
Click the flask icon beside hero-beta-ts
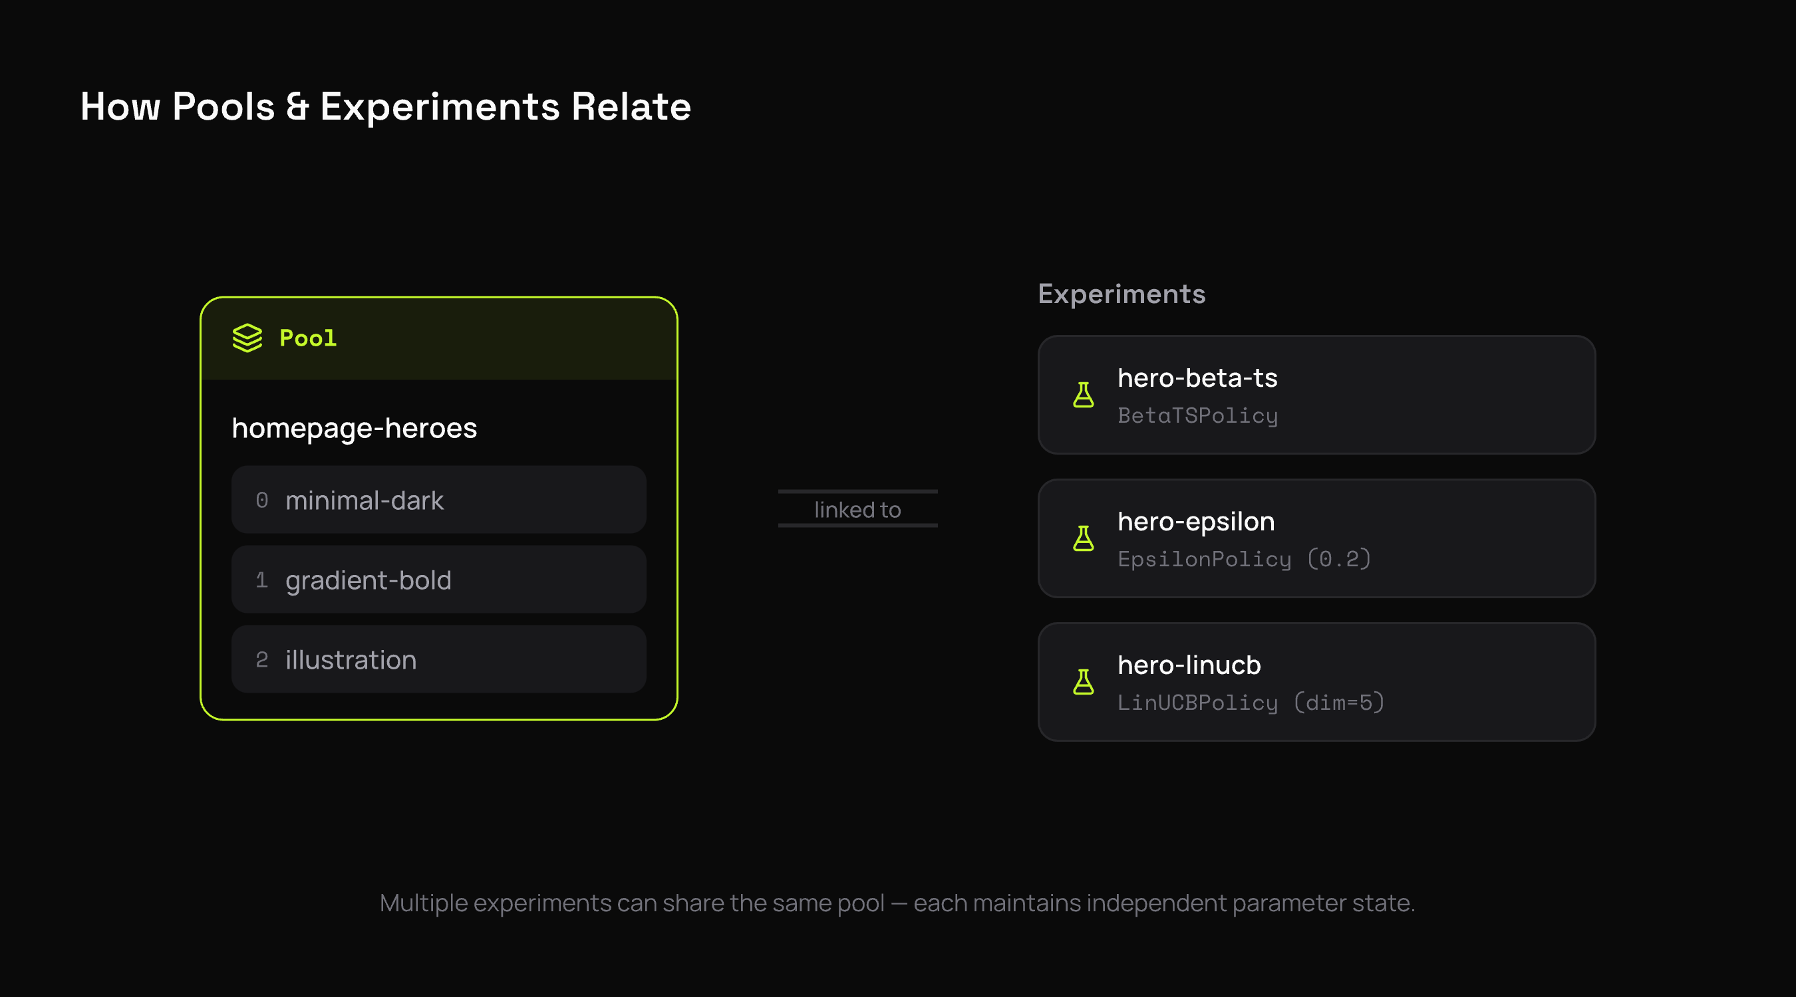click(x=1084, y=395)
